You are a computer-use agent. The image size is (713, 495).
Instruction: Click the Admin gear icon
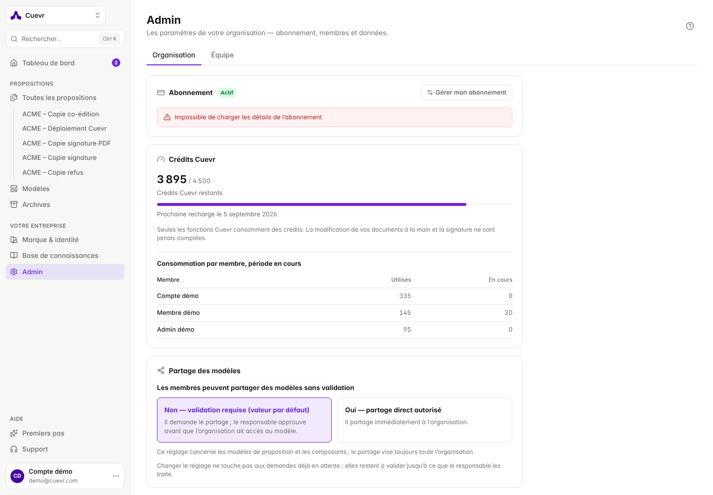14,272
